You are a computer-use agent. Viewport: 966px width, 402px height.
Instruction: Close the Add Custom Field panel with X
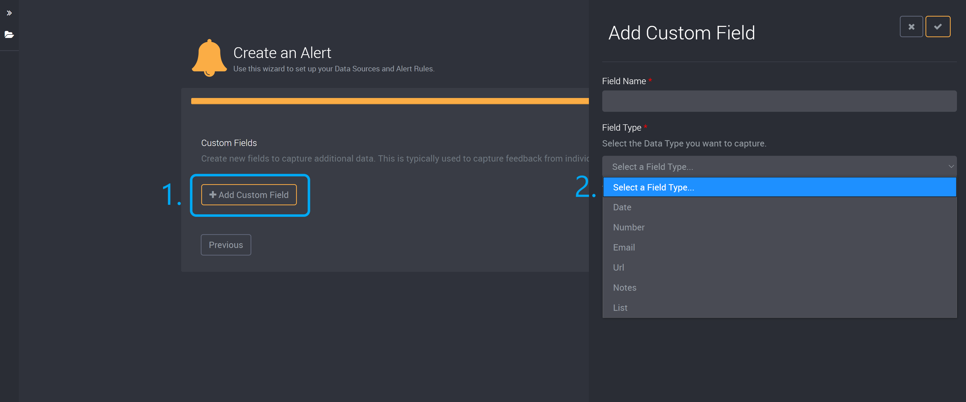click(911, 27)
